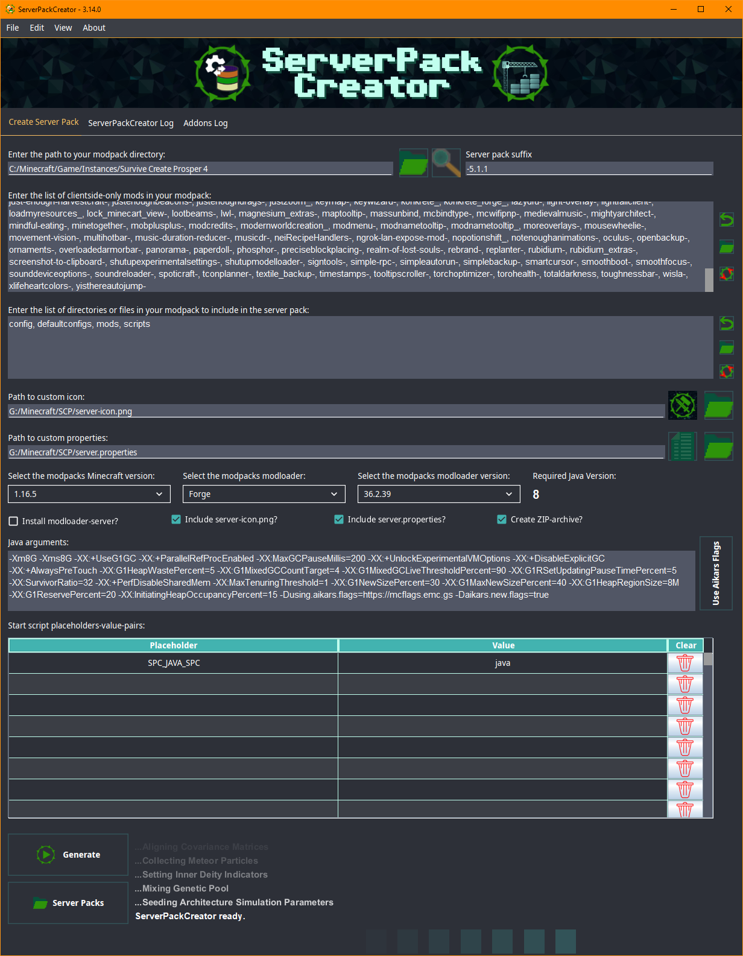Open the View menu
The height and width of the screenshot is (956, 743).
(x=63, y=28)
